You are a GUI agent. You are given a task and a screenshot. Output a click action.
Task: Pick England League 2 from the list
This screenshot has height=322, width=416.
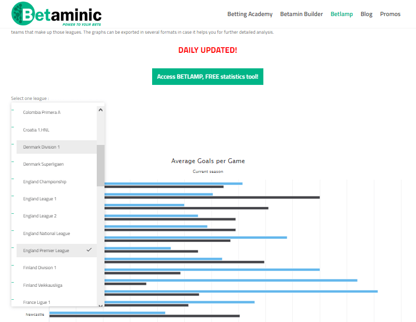[56, 216]
